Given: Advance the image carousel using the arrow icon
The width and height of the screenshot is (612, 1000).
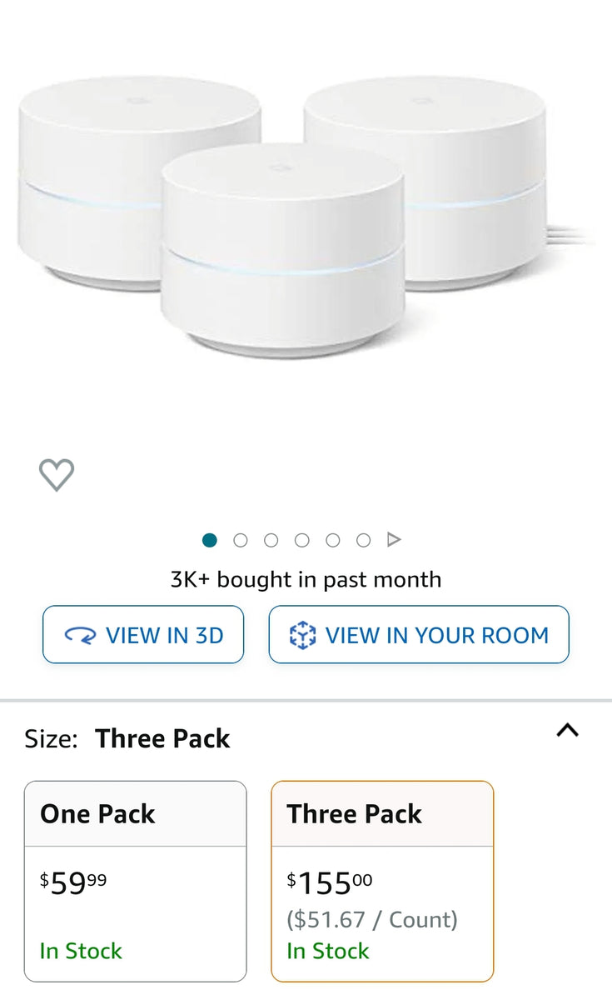Looking at the screenshot, I should pyautogui.click(x=394, y=539).
